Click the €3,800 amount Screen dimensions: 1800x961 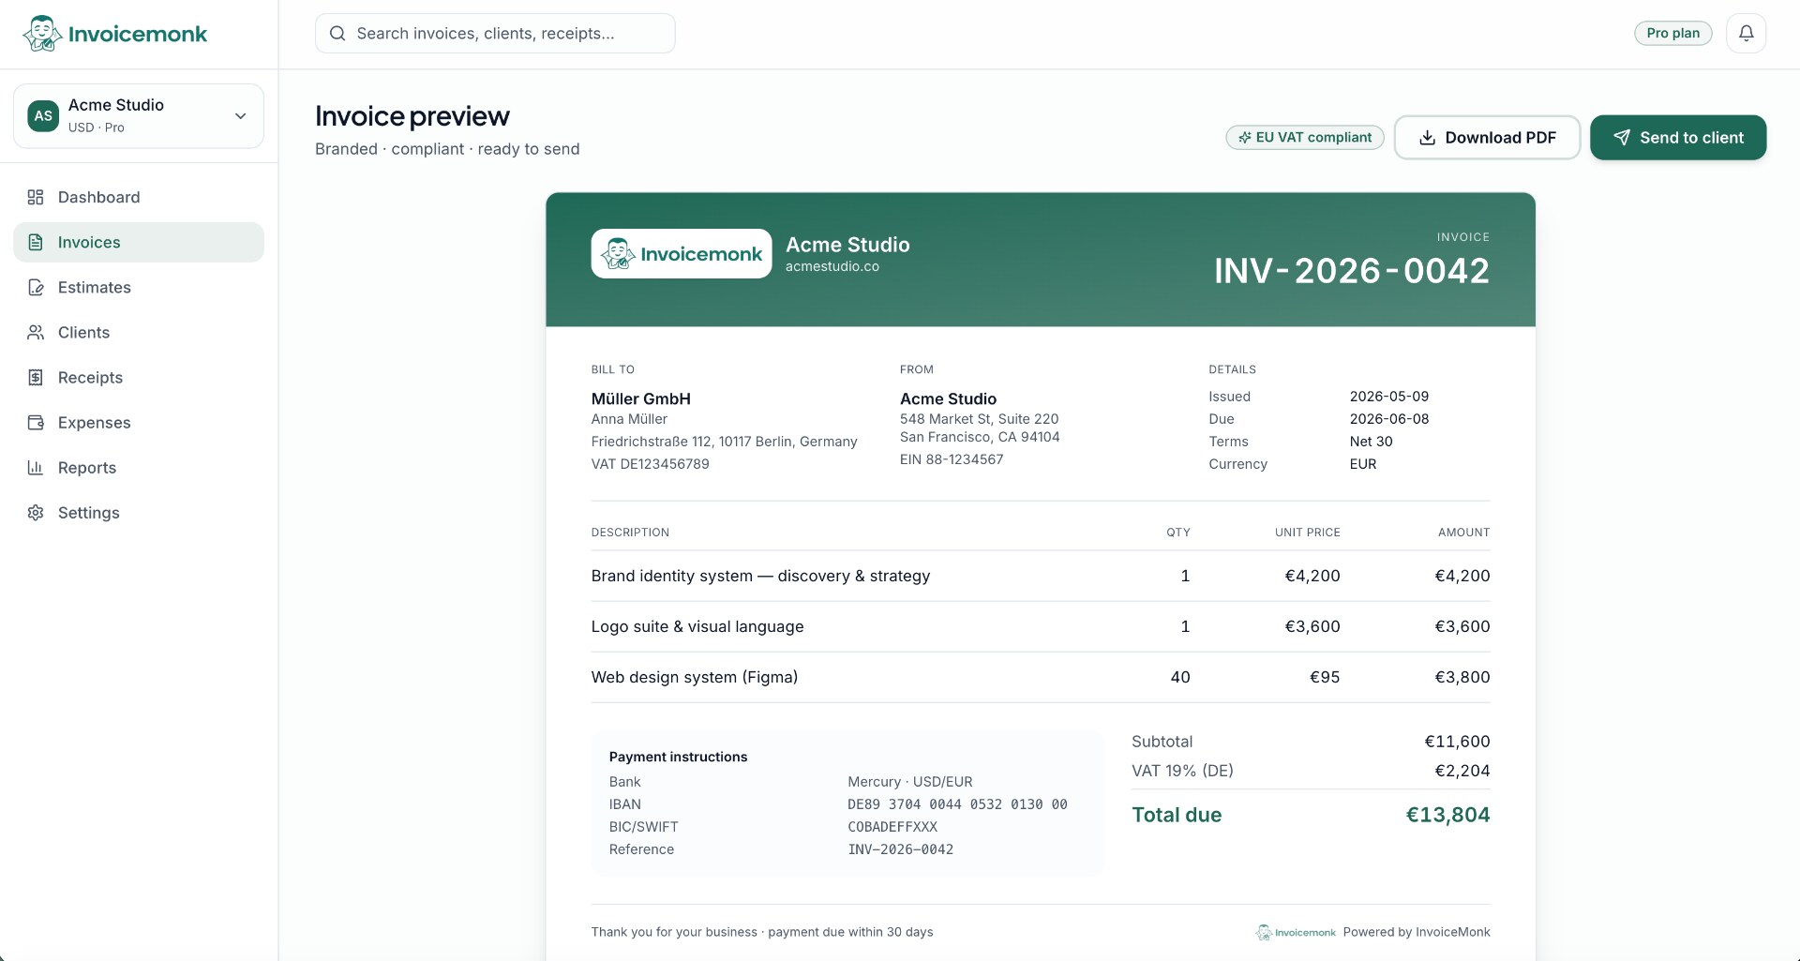coord(1462,677)
